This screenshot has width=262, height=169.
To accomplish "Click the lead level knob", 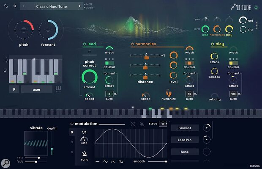I will pos(205,29).
